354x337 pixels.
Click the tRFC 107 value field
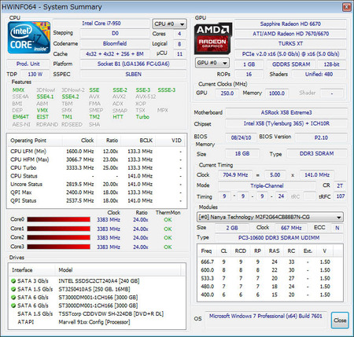point(341,196)
